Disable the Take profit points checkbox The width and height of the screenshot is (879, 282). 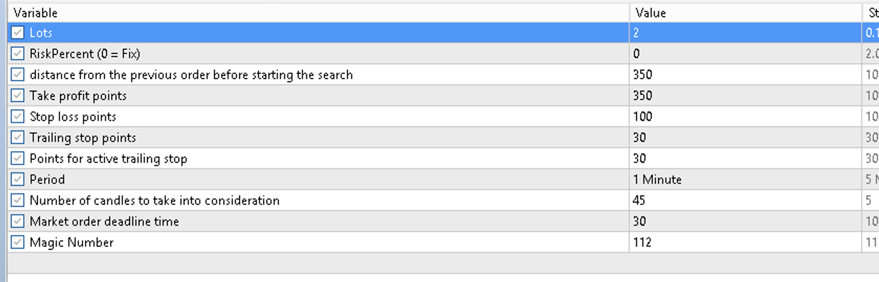pos(17,95)
